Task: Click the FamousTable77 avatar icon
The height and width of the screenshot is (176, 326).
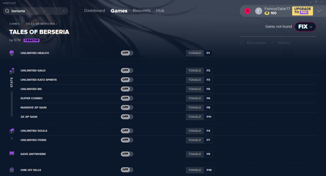Action: pos(258,11)
